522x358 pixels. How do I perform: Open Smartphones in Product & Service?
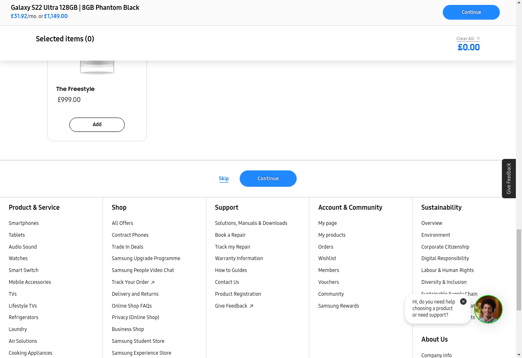pyautogui.click(x=24, y=223)
